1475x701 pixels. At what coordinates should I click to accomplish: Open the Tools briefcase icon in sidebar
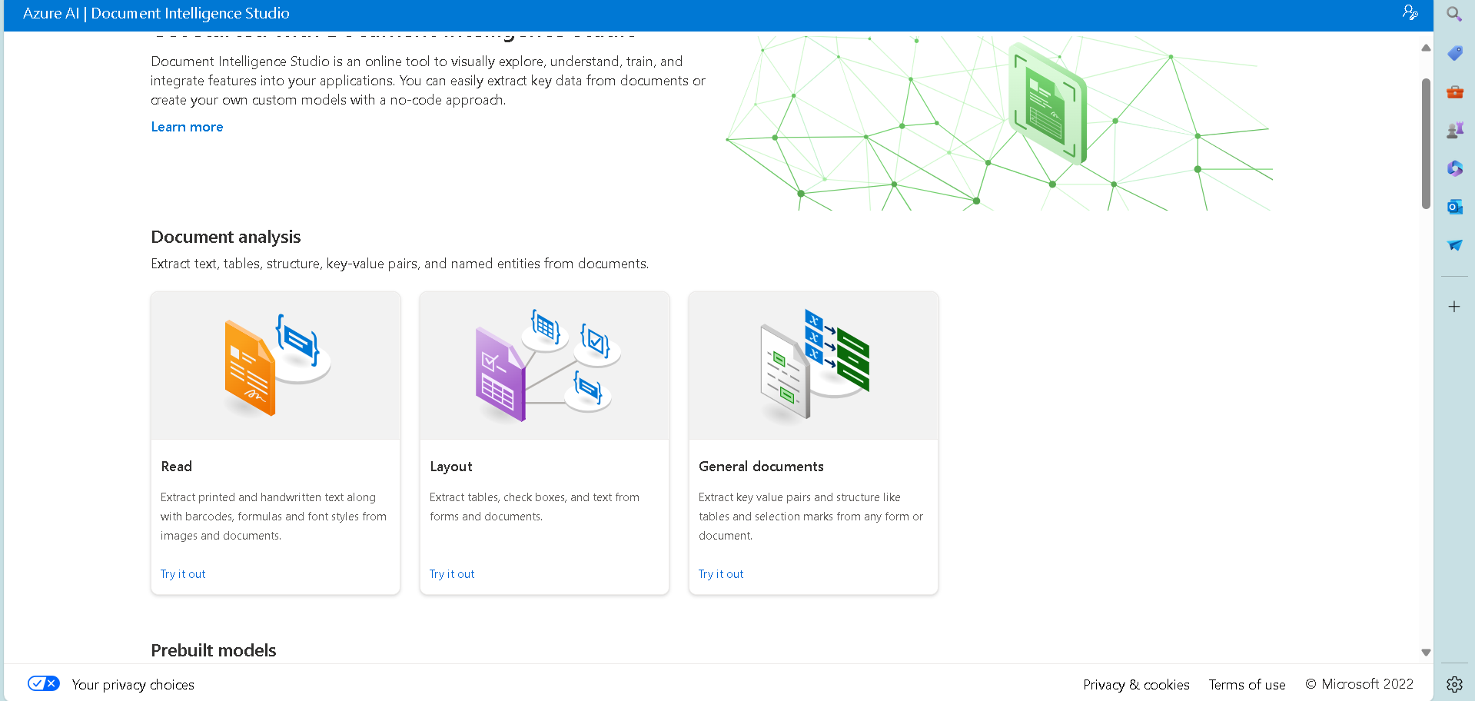click(1454, 92)
